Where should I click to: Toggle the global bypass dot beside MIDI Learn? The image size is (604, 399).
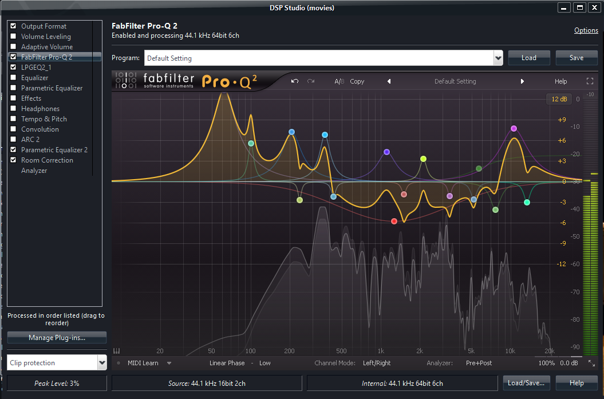pyautogui.click(x=119, y=363)
